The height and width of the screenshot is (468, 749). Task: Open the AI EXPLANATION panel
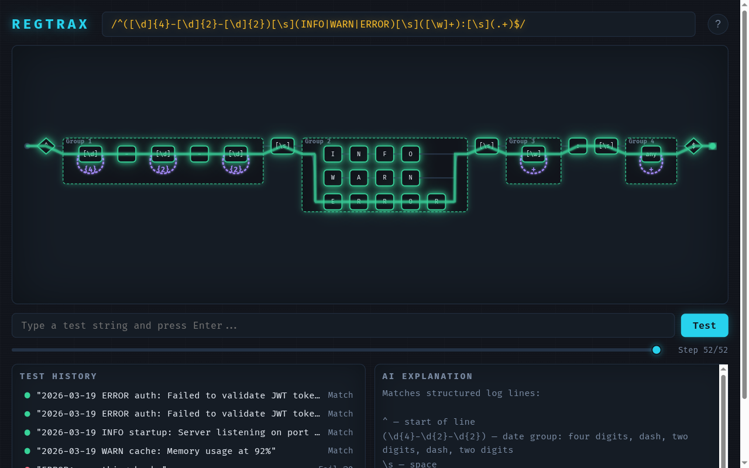tap(427, 376)
